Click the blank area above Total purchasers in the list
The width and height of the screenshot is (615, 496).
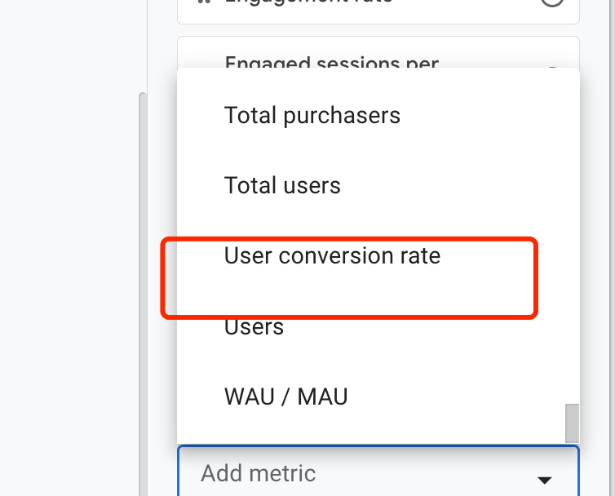tap(367, 82)
